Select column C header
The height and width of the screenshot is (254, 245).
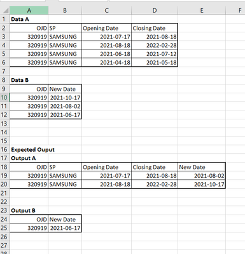click(106, 10)
